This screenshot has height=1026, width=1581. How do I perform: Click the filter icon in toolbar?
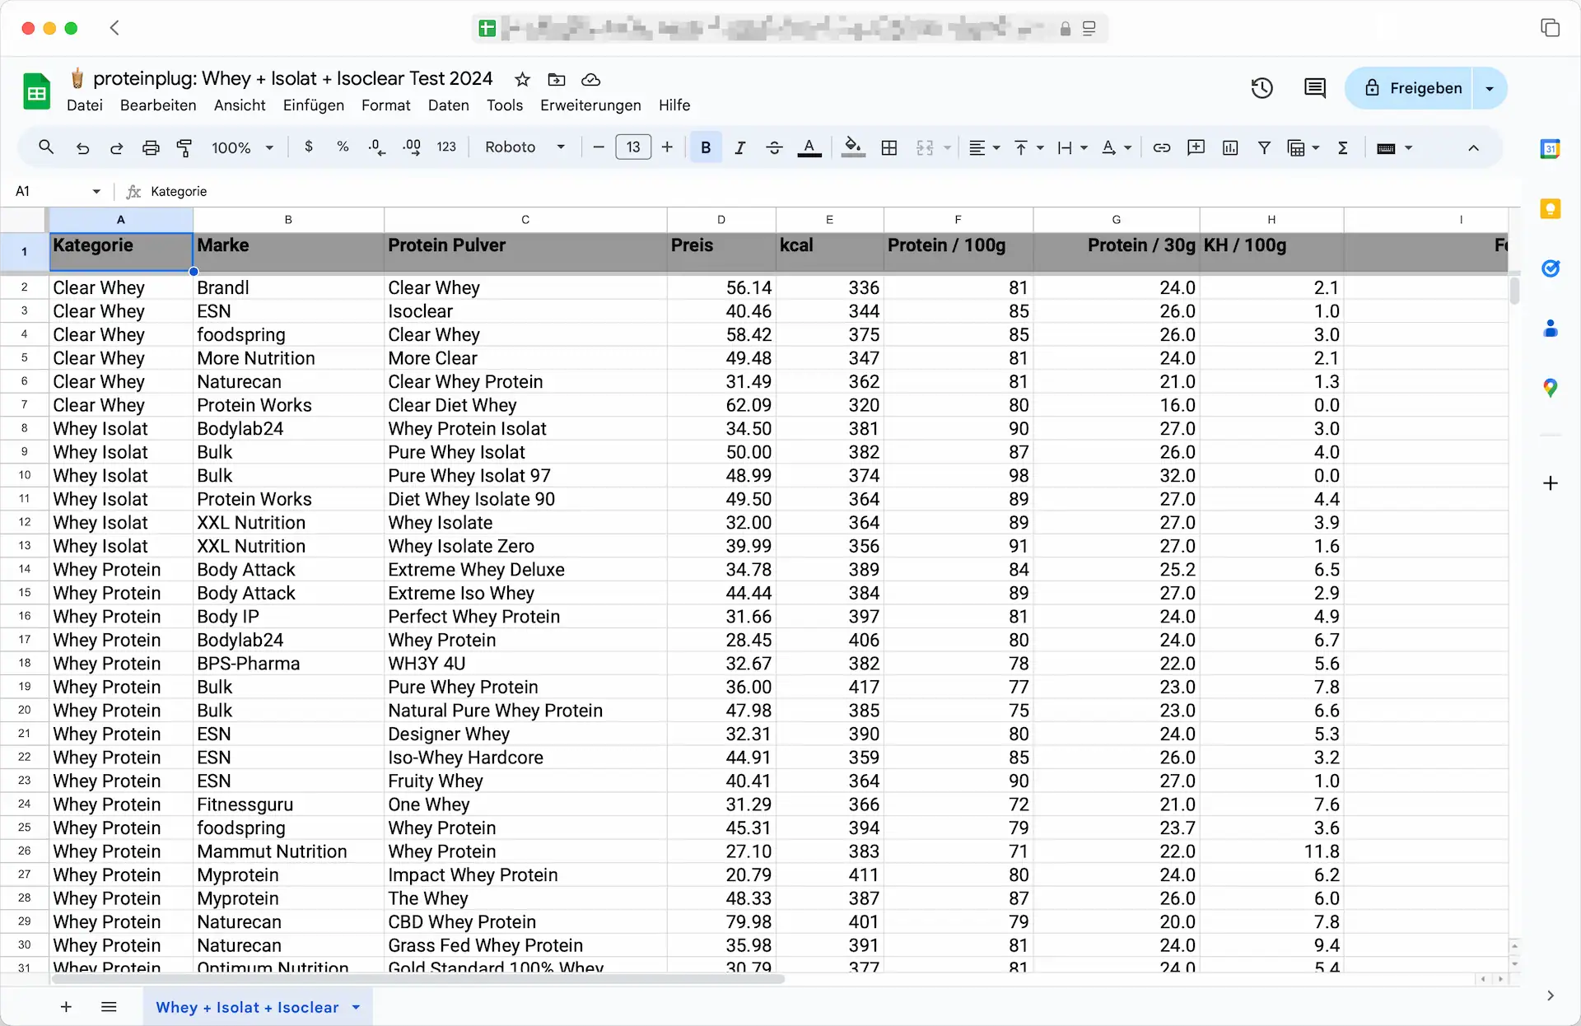1264,147
